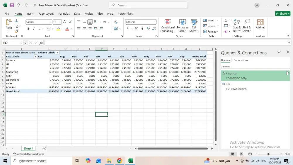The height and width of the screenshot is (165, 293).
Task: Click the Paste clipboard icon
Action: pyautogui.click(x=9, y=22)
